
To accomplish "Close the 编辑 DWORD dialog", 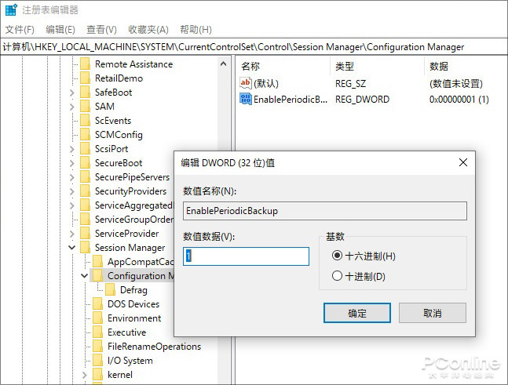I will [463, 162].
